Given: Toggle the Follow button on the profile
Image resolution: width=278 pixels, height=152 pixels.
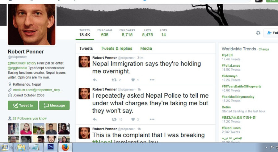Looking at the screenshot, I should pyautogui.click(x=272, y=33).
